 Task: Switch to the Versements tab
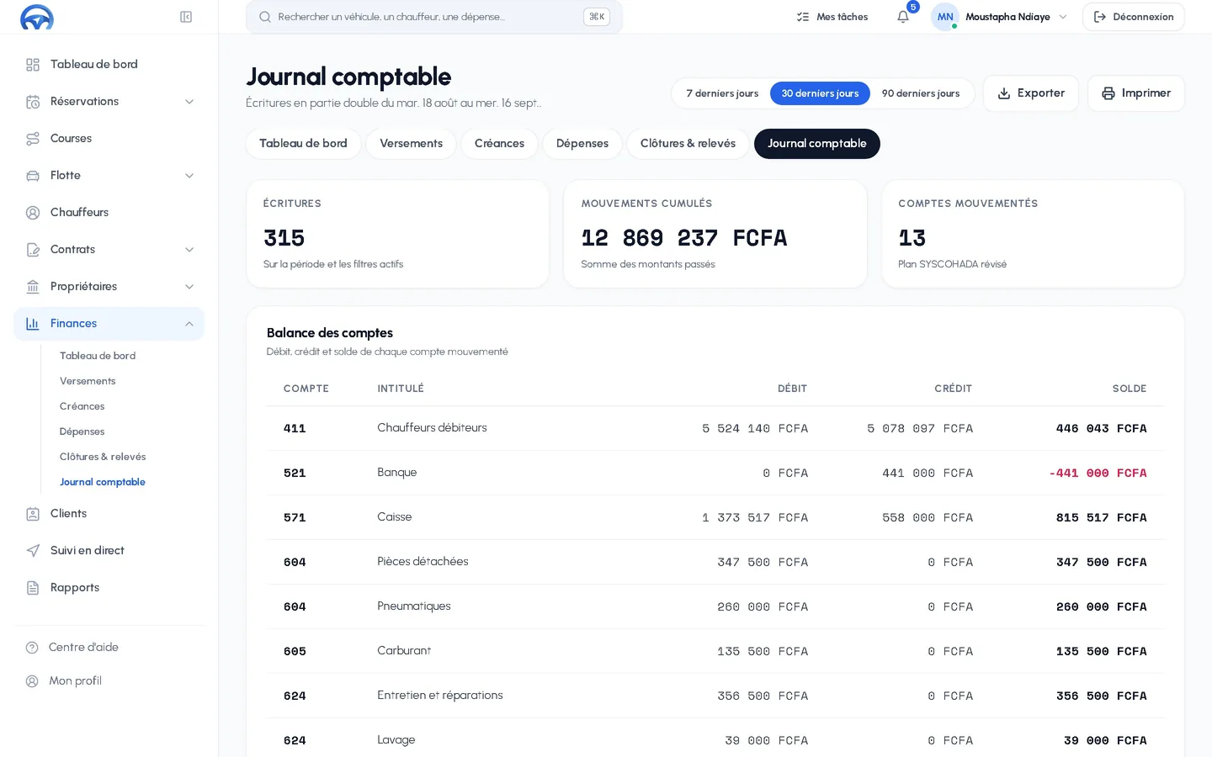click(411, 144)
